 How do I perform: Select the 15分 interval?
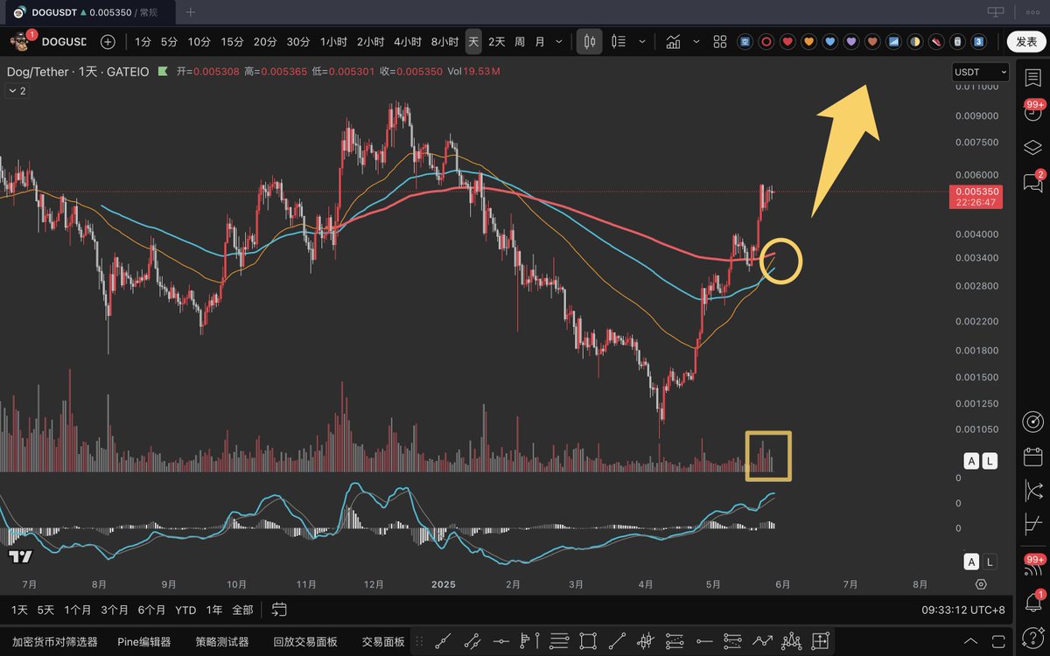[x=232, y=41]
